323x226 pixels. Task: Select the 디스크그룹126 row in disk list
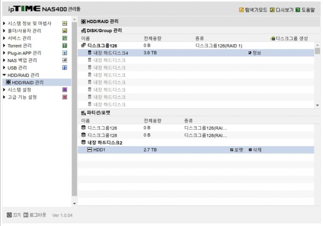196,45
